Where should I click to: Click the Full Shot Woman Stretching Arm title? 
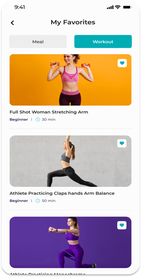click(x=49, y=112)
